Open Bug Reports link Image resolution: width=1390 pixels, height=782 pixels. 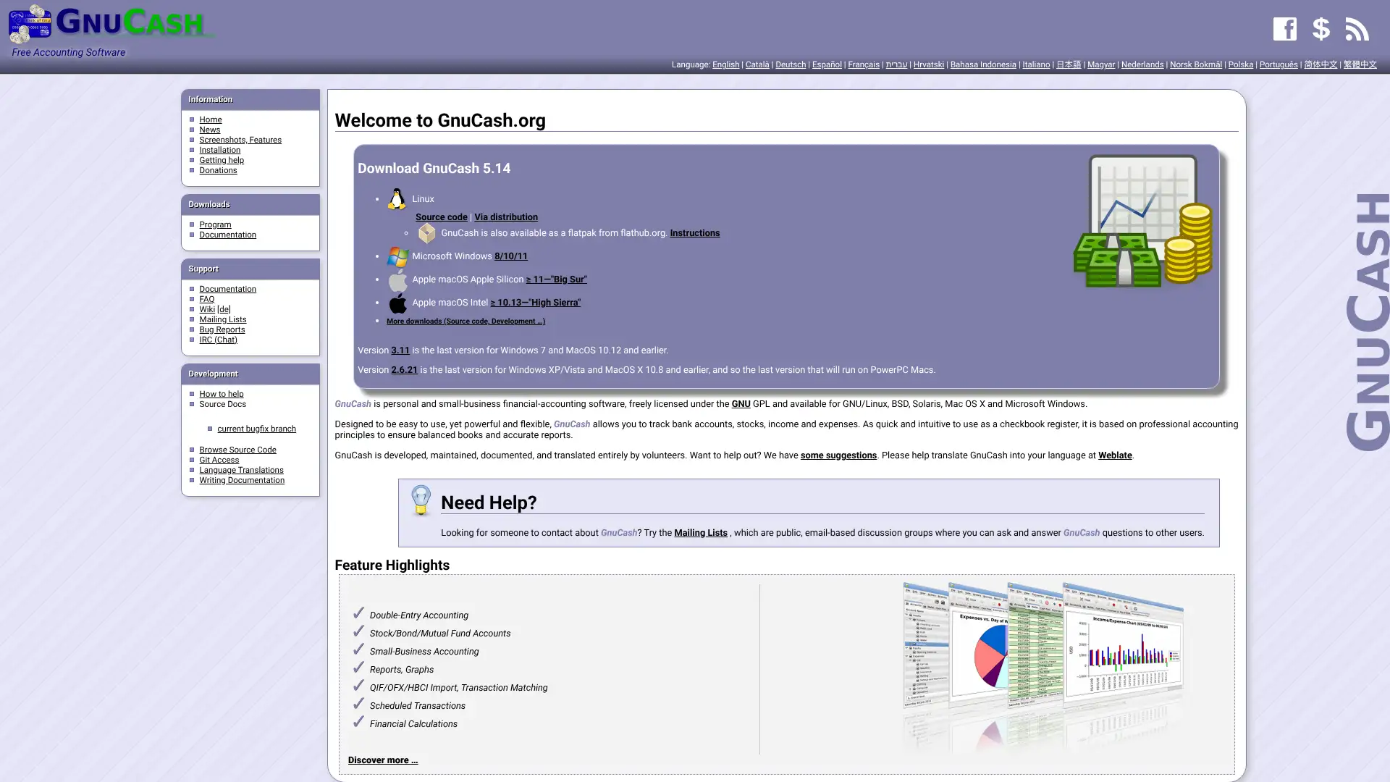222,330
